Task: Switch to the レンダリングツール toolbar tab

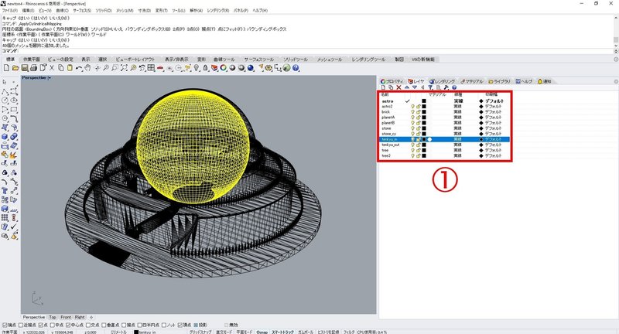Action: pos(369,60)
